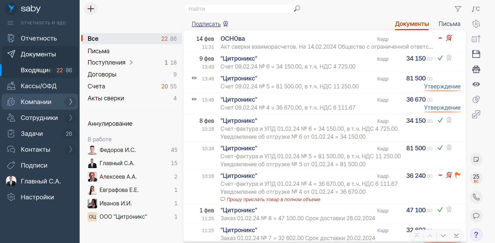Viewport: 495px width, 243px height.
Task: Click the Найти search field
Action: [239, 9]
